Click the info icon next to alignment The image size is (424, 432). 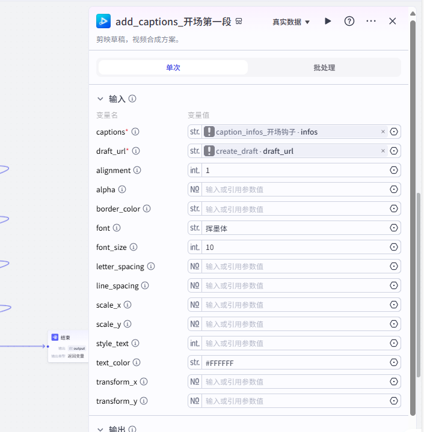tap(137, 171)
